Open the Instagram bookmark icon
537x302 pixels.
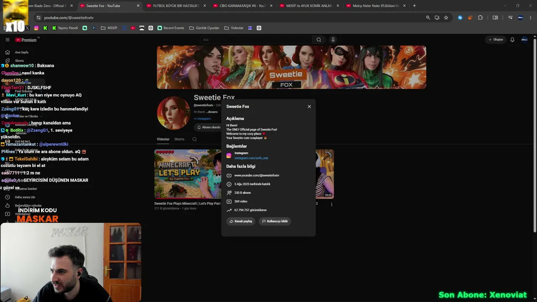click(36, 28)
